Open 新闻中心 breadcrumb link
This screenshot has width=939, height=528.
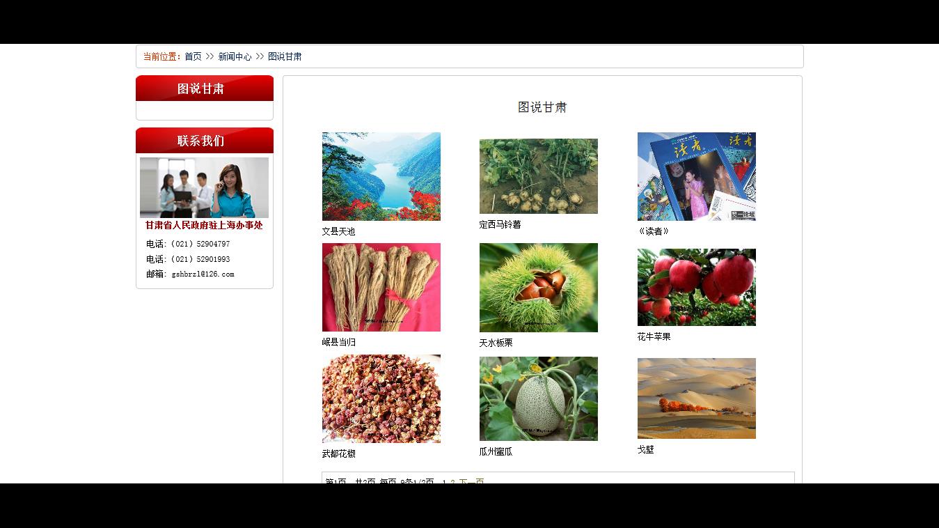pyautogui.click(x=235, y=56)
